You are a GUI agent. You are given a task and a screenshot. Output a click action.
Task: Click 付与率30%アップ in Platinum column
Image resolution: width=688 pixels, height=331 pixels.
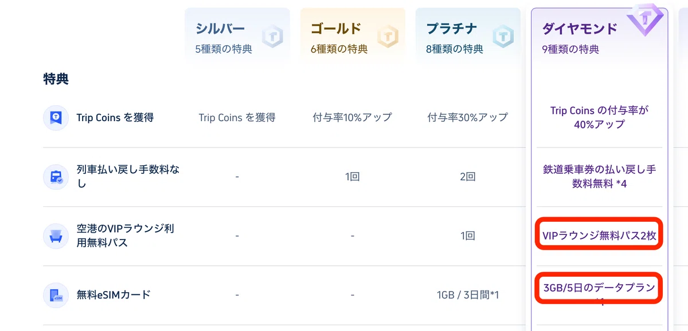pos(468,117)
